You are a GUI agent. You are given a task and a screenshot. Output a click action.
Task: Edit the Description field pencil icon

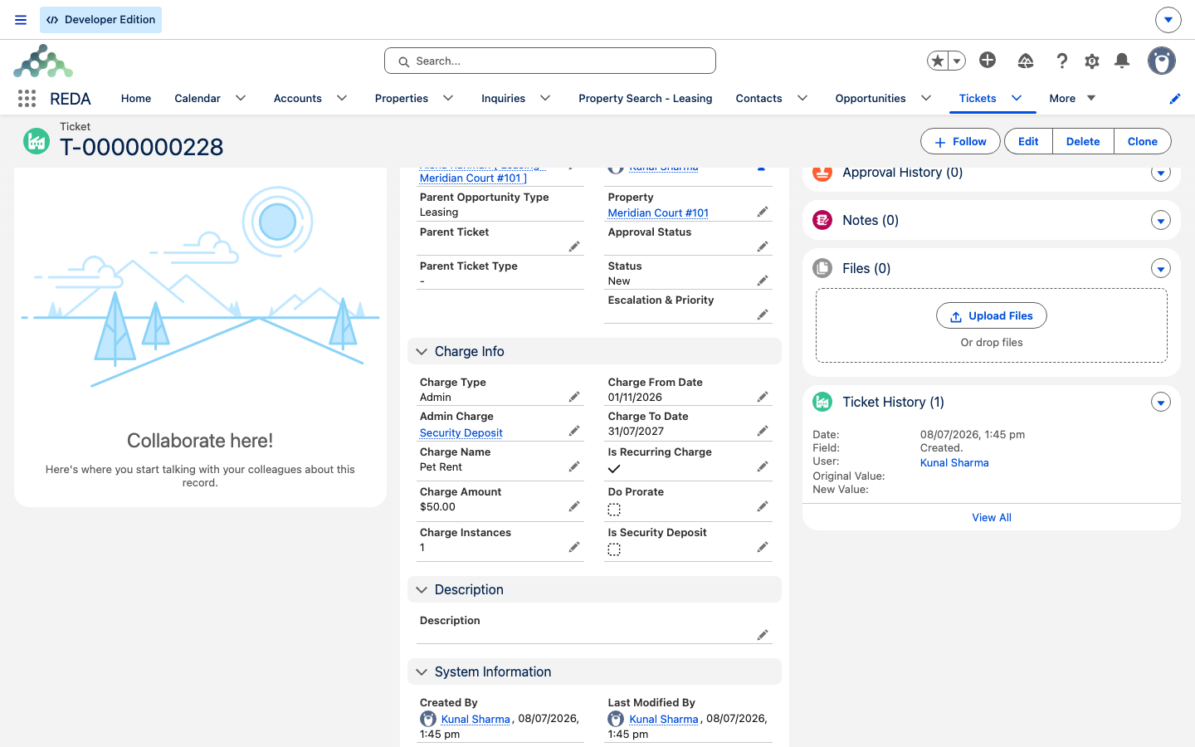tap(762, 635)
